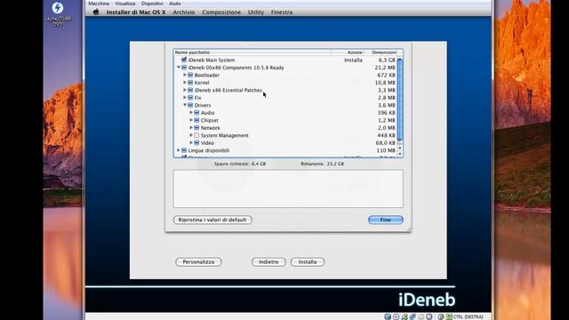569x320 pixels.
Task: Click the Personalizza button
Action: pos(198,262)
